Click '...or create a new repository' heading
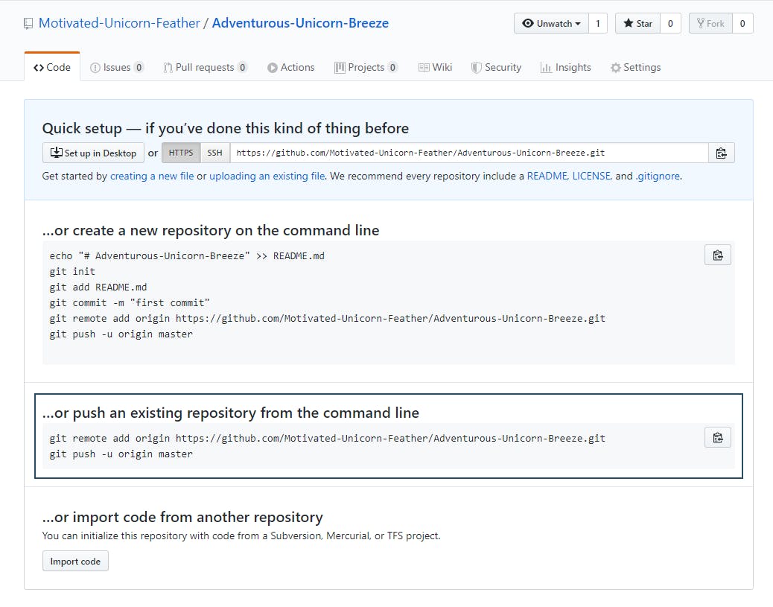The height and width of the screenshot is (607, 773). [211, 230]
